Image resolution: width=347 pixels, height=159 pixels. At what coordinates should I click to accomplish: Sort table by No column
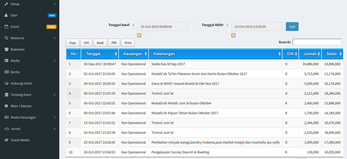tap(73, 54)
